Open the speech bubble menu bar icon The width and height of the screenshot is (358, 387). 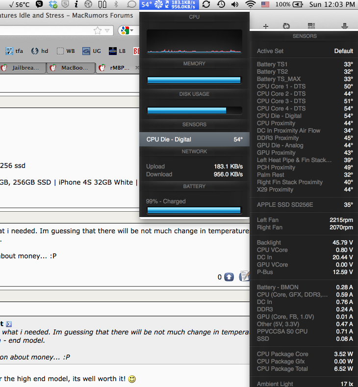[x=131, y=4]
